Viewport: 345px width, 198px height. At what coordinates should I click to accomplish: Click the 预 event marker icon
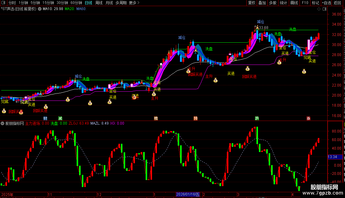click(195, 118)
